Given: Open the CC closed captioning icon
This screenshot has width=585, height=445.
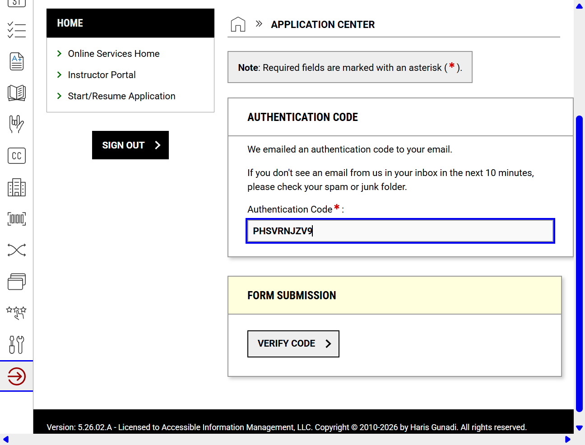Looking at the screenshot, I should click(x=17, y=156).
